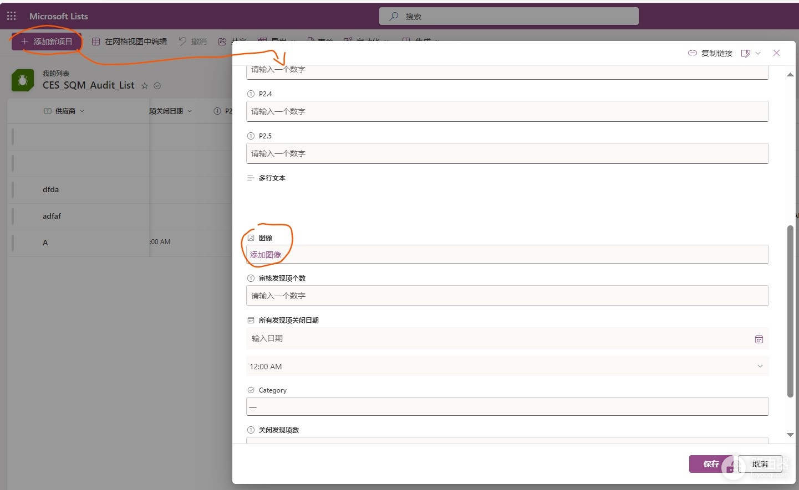799x490 pixels.
Task: Click the share arrow icon in toolbar
Action: (222, 42)
